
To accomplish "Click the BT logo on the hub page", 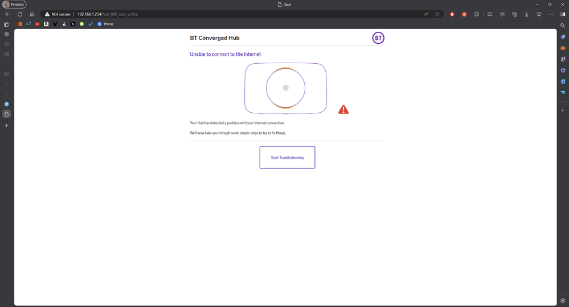I will pyautogui.click(x=378, y=38).
